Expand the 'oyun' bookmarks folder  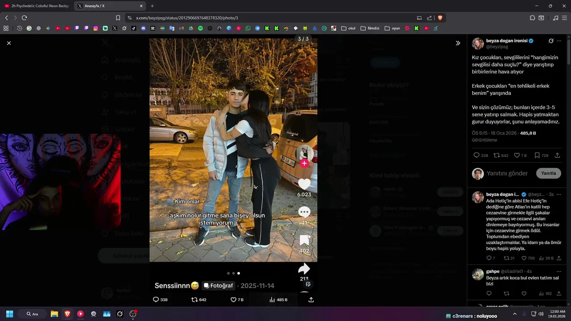click(392, 28)
